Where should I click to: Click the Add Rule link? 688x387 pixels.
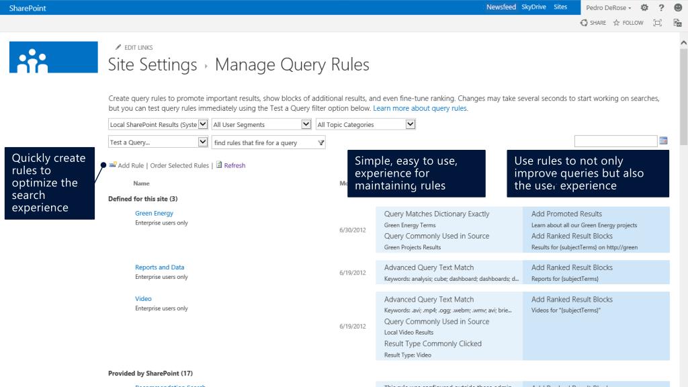click(x=131, y=165)
